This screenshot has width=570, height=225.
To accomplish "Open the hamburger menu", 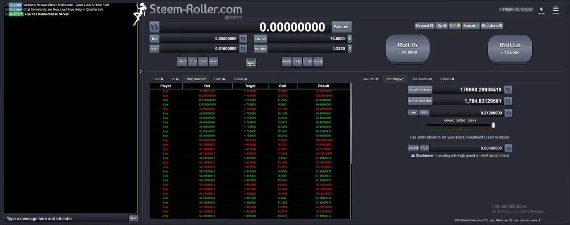I will point(556,9).
